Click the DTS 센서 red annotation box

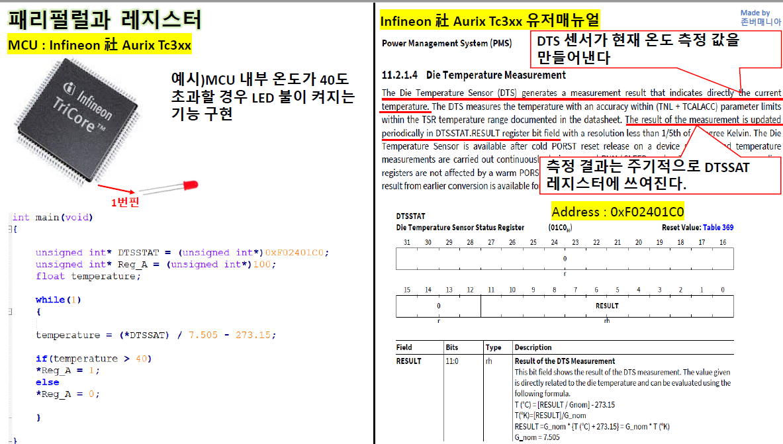pyautogui.click(x=656, y=49)
